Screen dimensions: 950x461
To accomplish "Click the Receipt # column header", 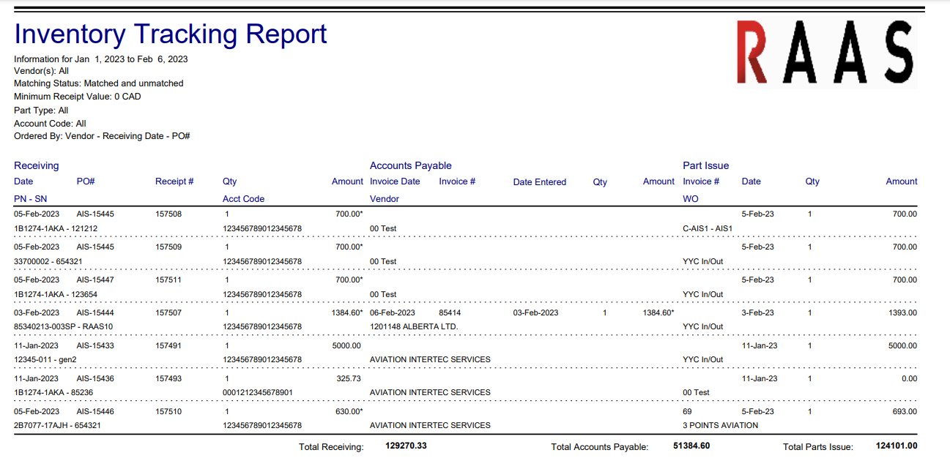I will pos(174,181).
